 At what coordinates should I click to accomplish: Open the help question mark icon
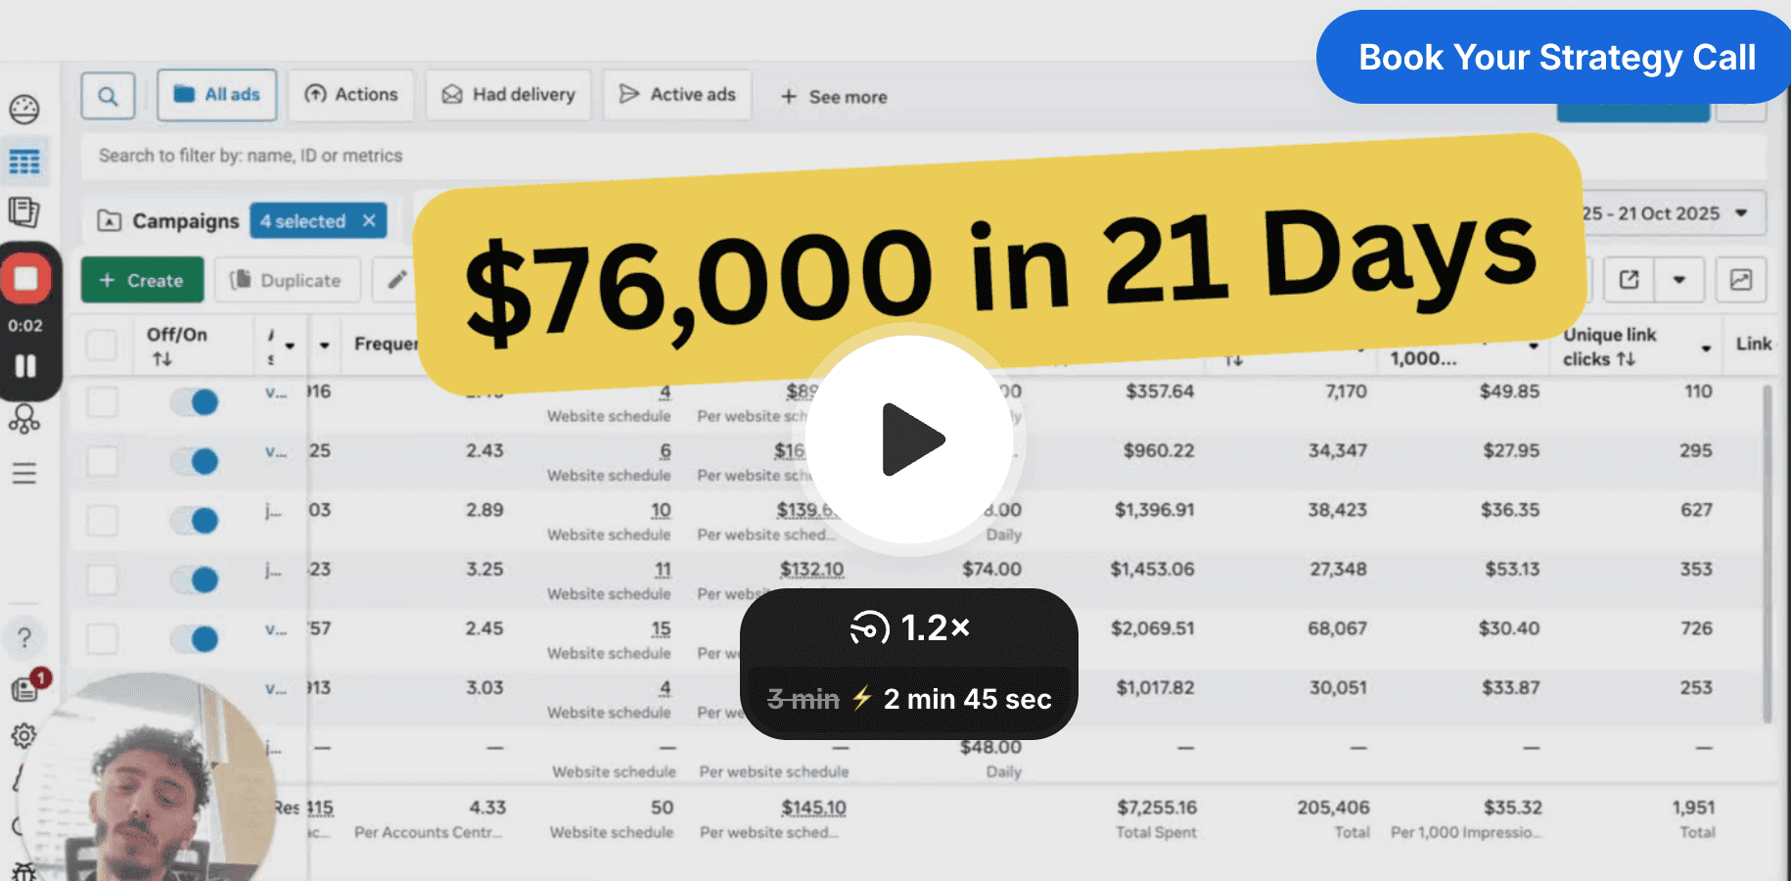pos(24,638)
